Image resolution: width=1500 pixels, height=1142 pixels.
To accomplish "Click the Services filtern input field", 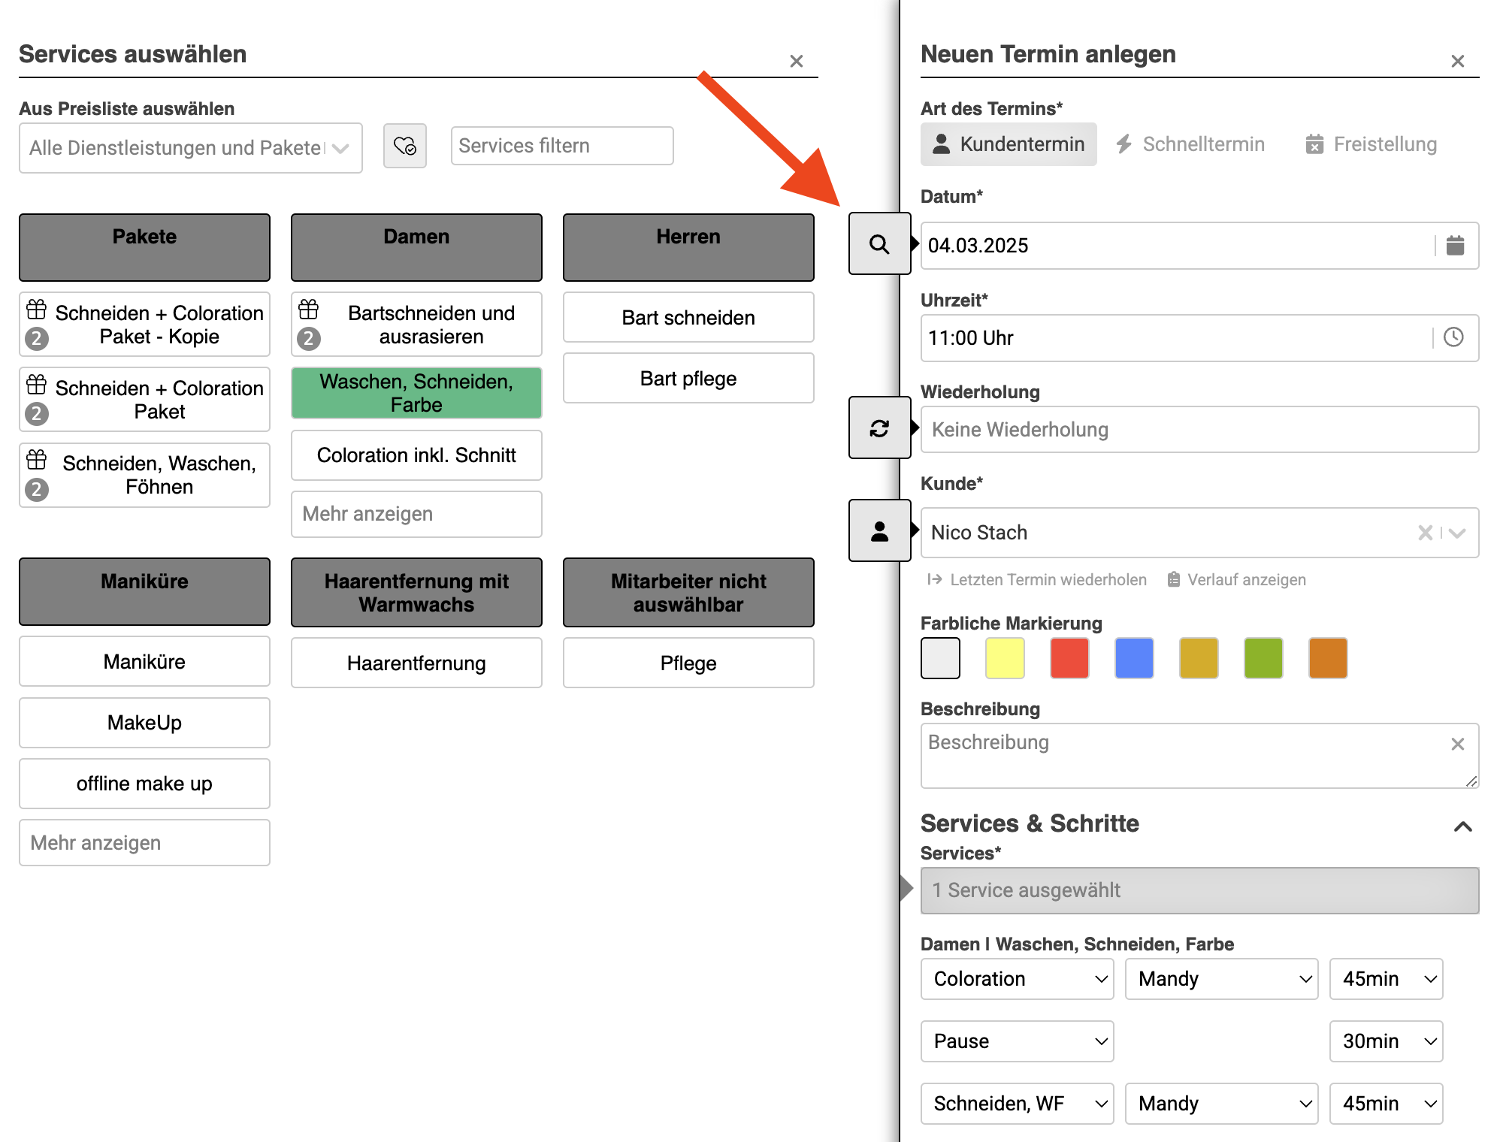I will pyautogui.click(x=561, y=146).
